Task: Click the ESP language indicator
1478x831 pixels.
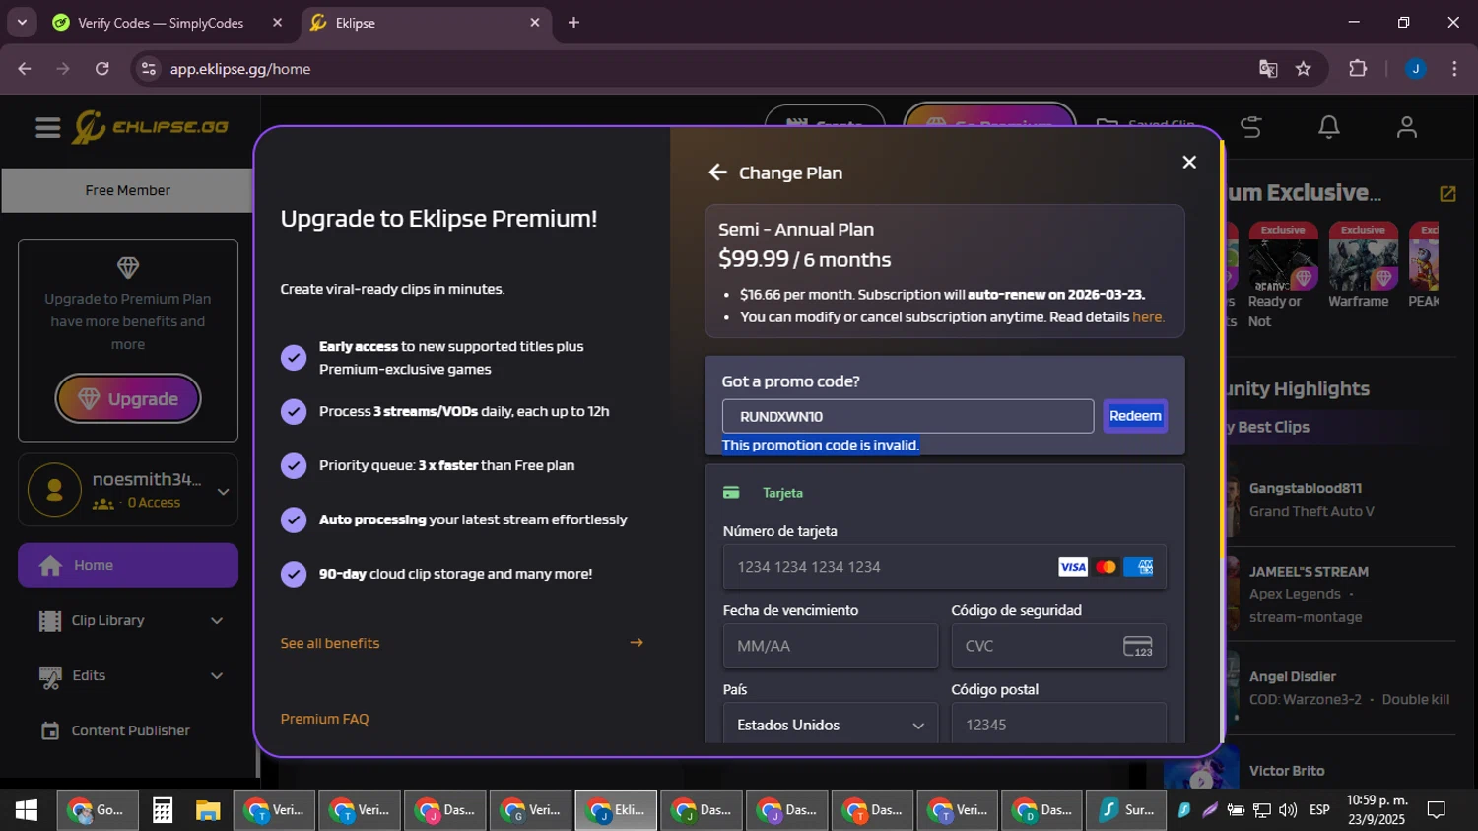Action: [1319, 810]
